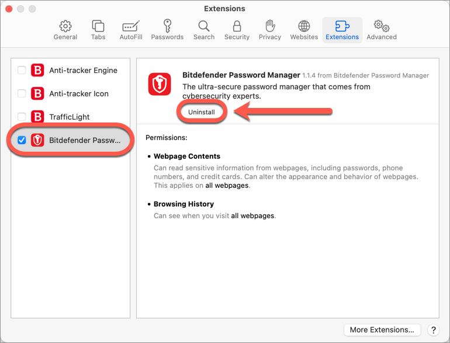
Task: Click the Permissions: label
Action: [x=167, y=138]
